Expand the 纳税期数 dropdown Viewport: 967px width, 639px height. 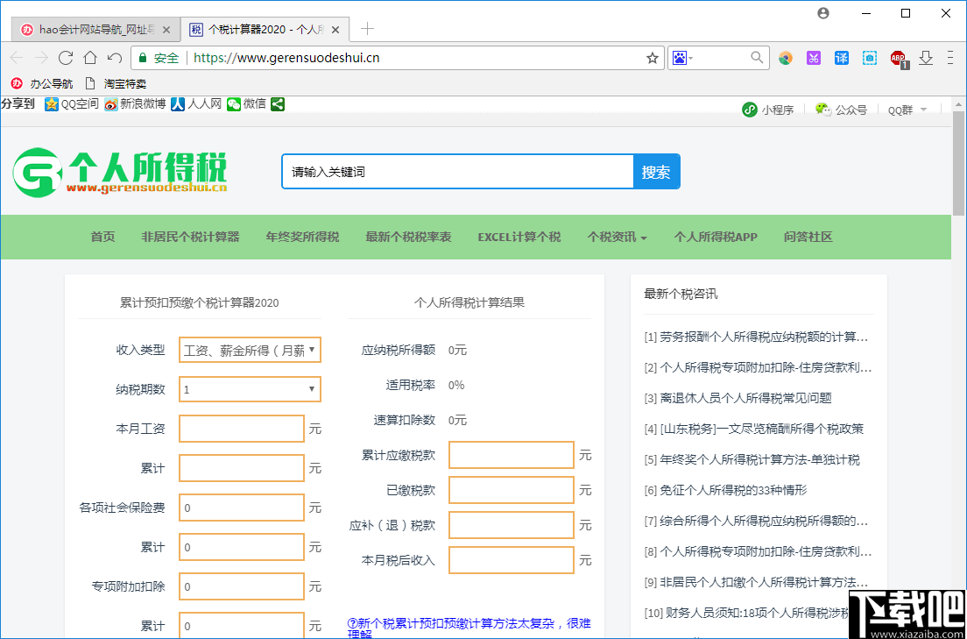pyautogui.click(x=250, y=388)
